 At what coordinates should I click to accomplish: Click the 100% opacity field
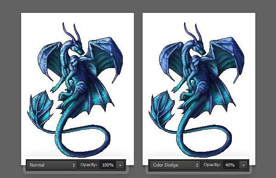(x=108, y=165)
